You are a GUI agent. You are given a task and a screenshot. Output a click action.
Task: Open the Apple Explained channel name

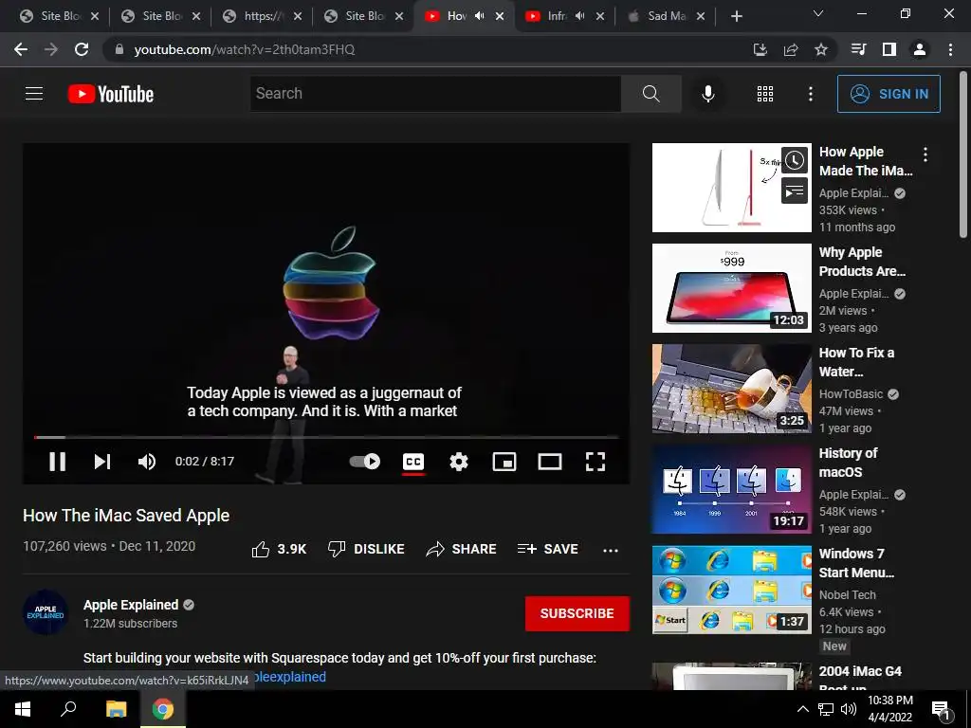coord(131,605)
